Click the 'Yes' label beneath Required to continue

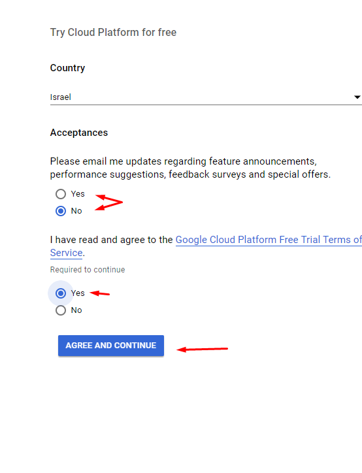click(78, 293)
